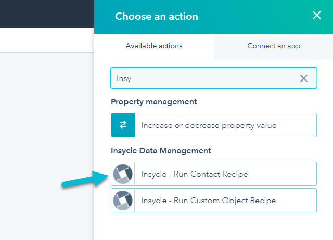Click the white strip beneath the dark navigation bar
The width and height of the screenshot is (333, 240).
47,40
